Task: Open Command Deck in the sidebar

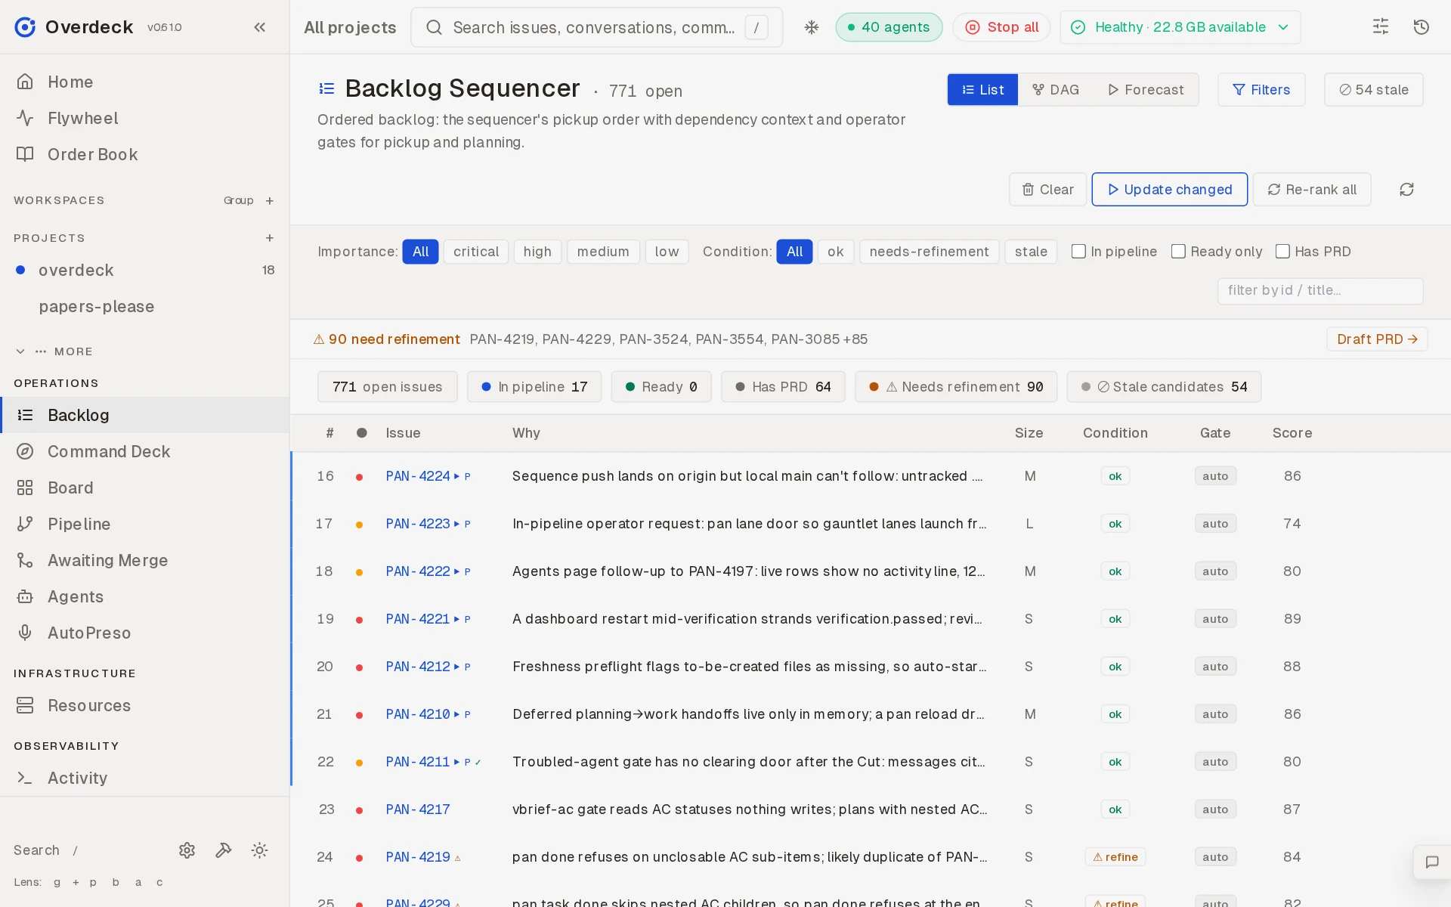Action: (144, 451)
